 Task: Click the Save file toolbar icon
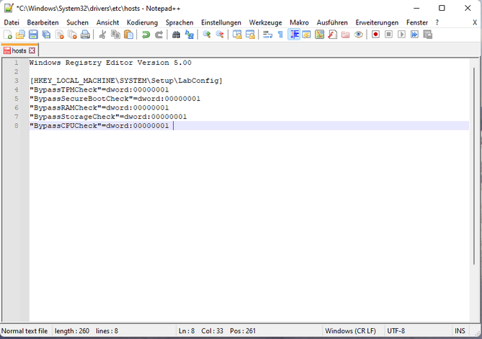tap(33, 35)
